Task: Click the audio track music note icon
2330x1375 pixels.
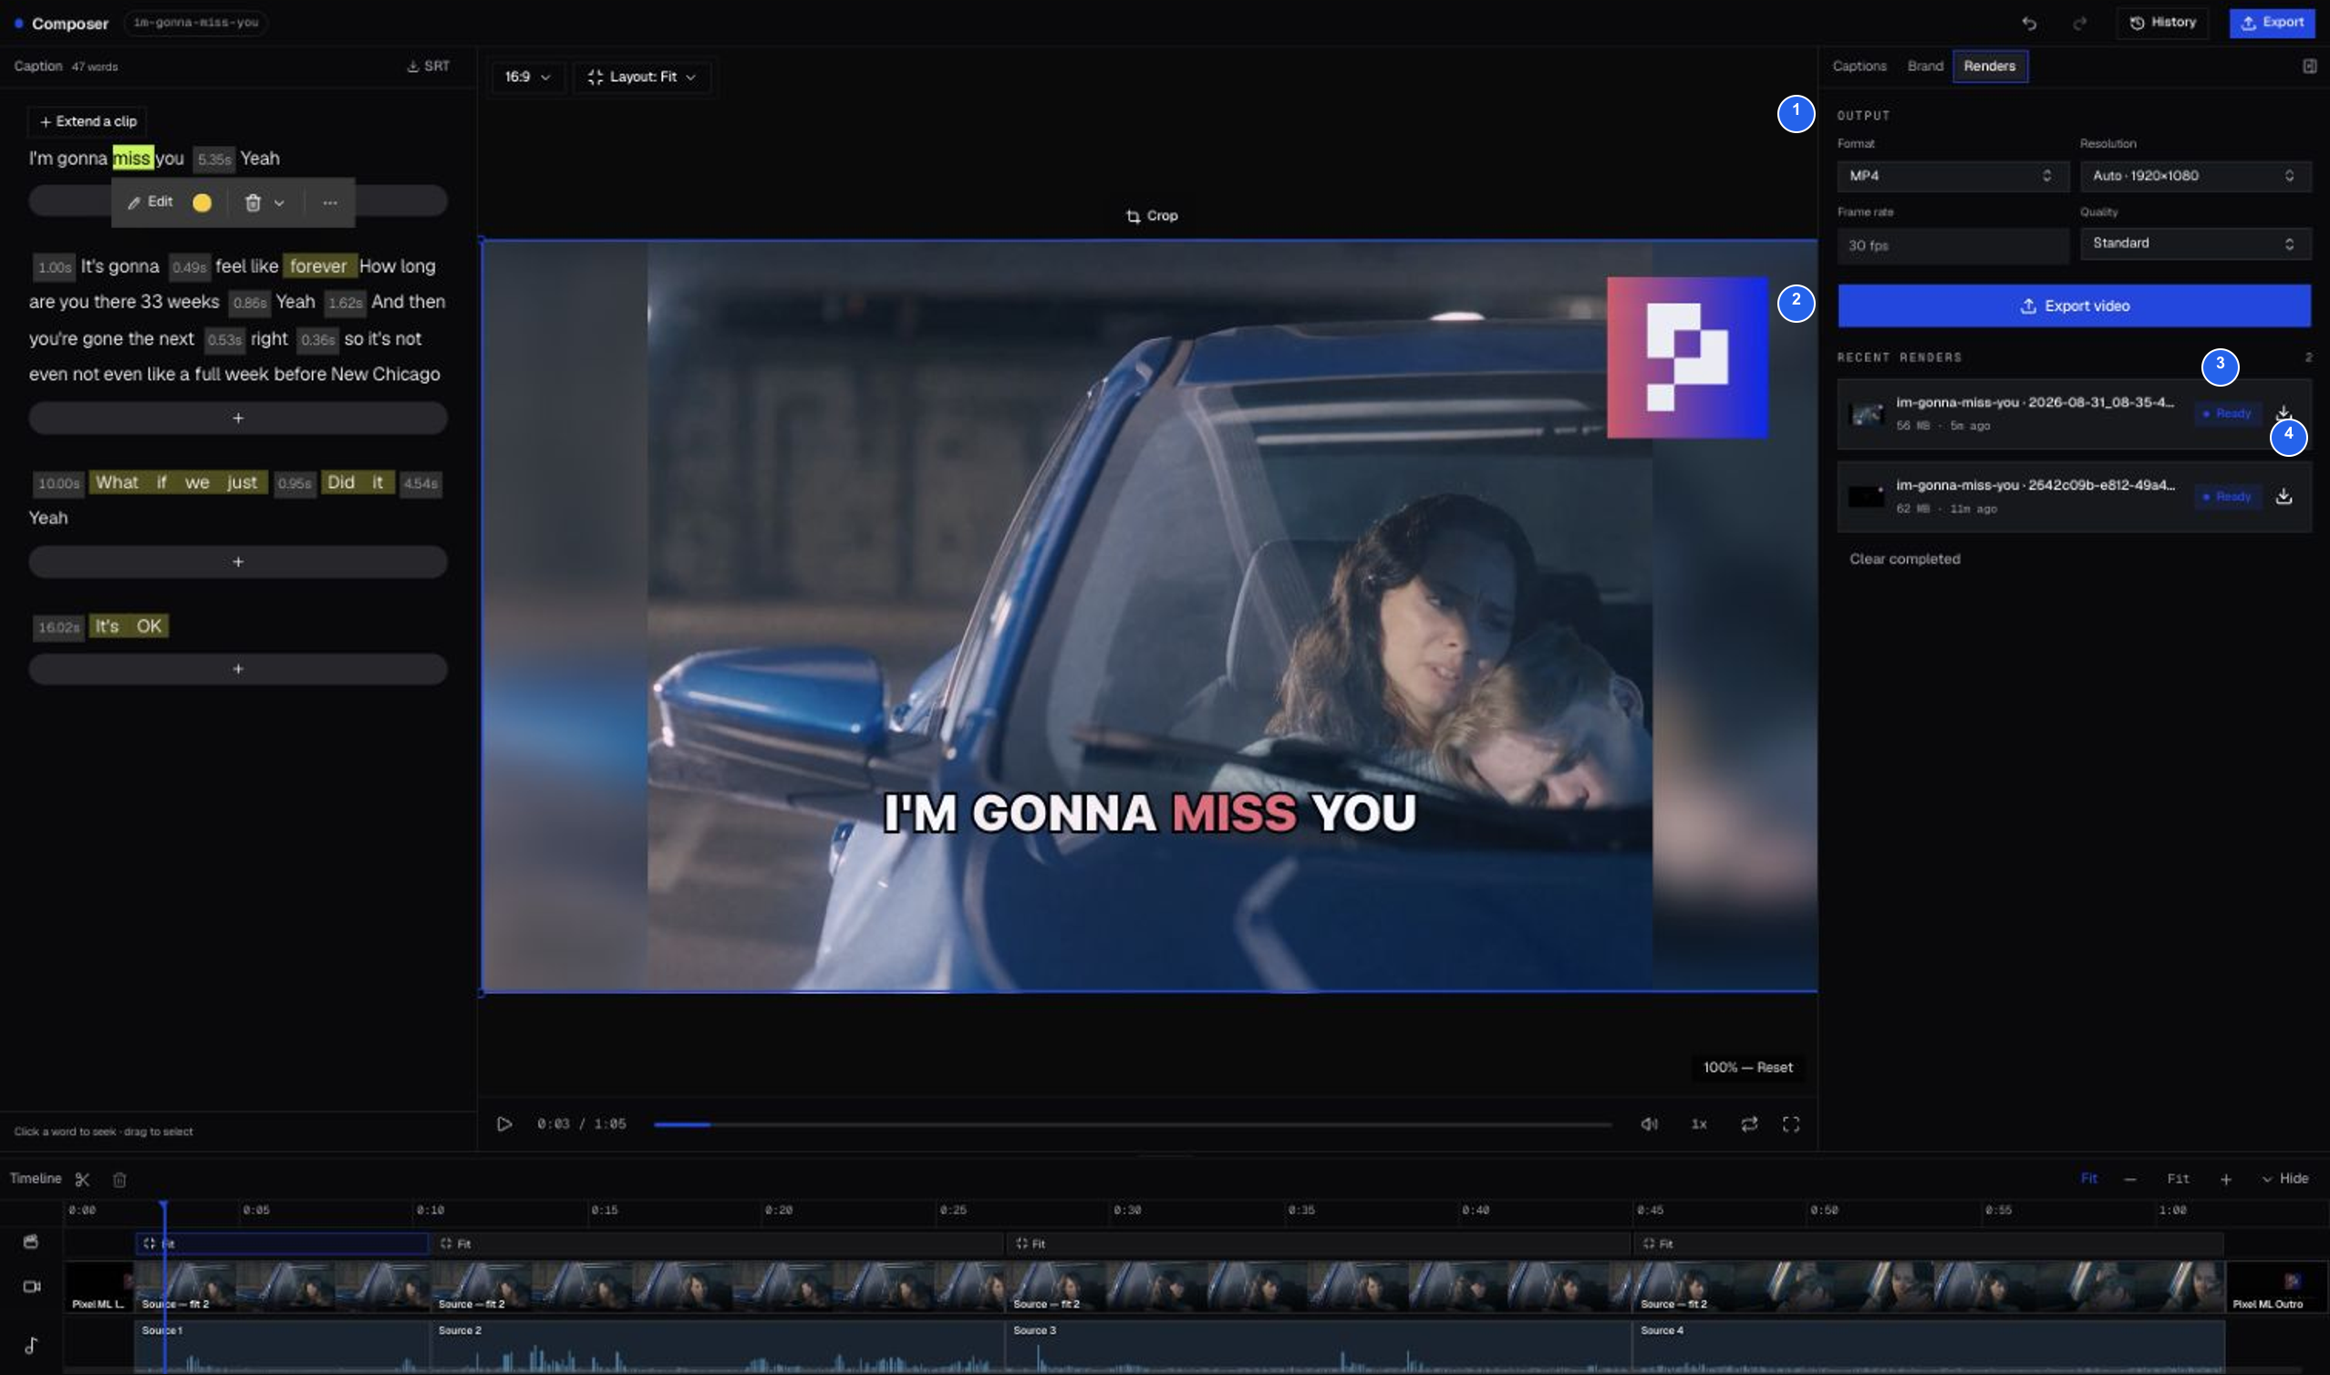Action: [x=32, y=1345]
